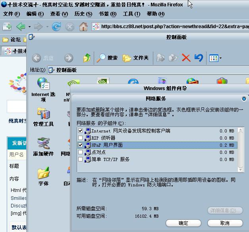Screen dimensions: 249x232
Task: Open 编辑 (E) menu in Firefox
Action: coord(35,14)
